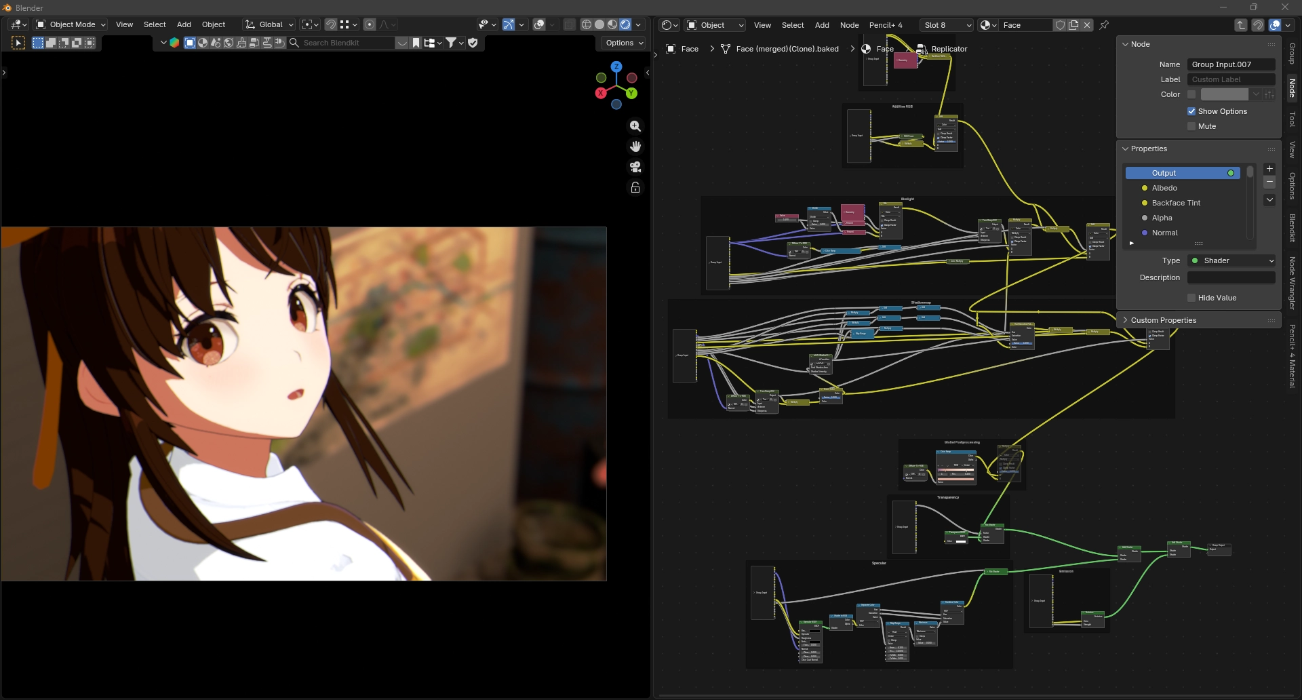Viewport: 1302px width, 700px height.
Task: Uncheck Show Options checkbox
Action: pos(1191,111)
